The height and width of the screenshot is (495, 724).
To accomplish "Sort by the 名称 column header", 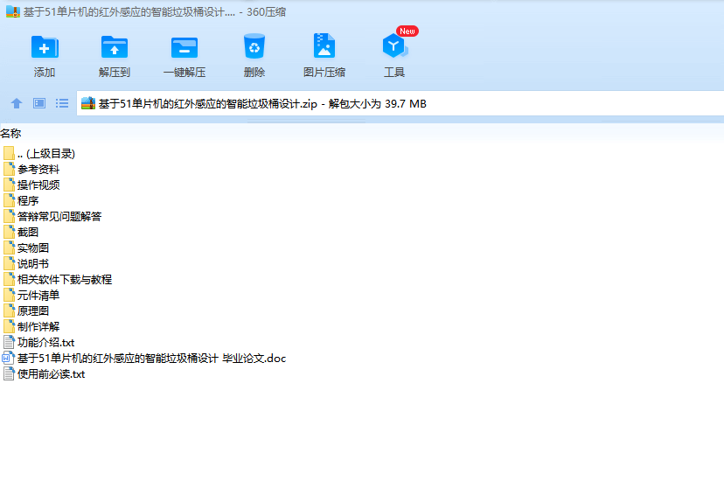I will click(10, 134).
